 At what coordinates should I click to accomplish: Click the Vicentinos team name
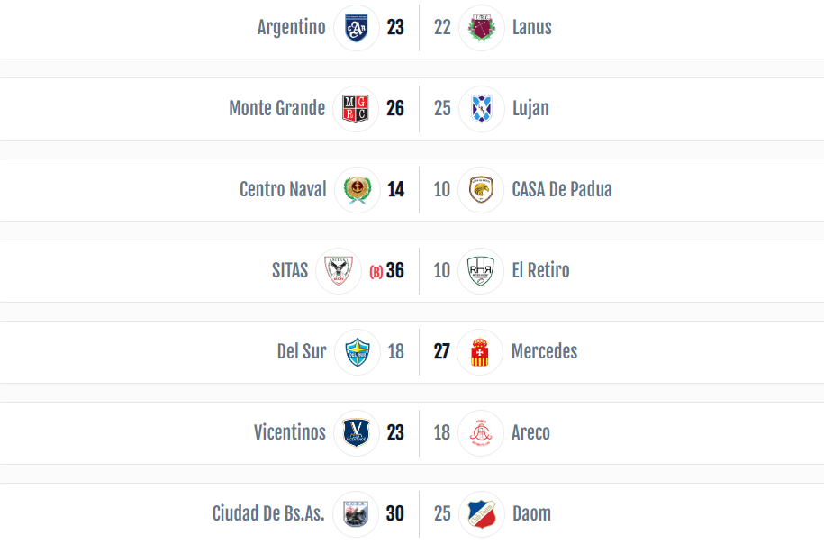point(290,432)
